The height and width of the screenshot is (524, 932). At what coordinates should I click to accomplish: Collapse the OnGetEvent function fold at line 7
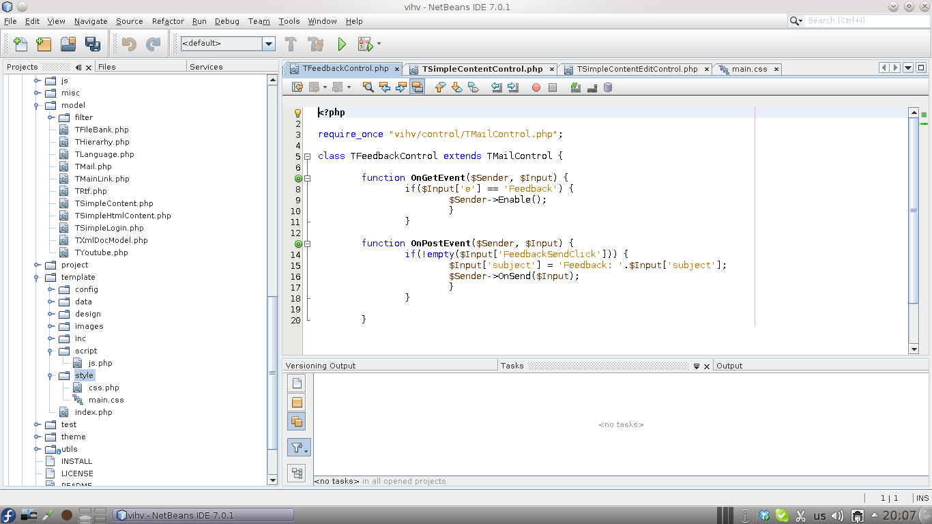point(307,177)
